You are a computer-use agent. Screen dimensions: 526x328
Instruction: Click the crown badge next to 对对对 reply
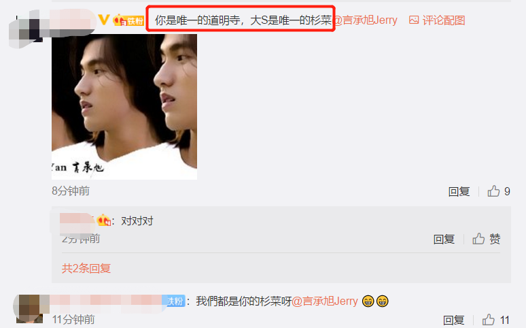tap(104, 220)
